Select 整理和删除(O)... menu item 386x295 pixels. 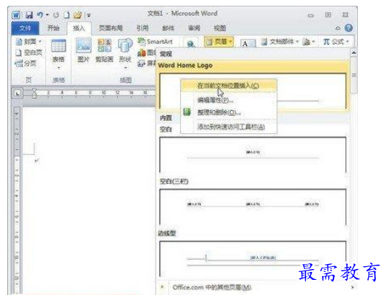tap(229, 112)
